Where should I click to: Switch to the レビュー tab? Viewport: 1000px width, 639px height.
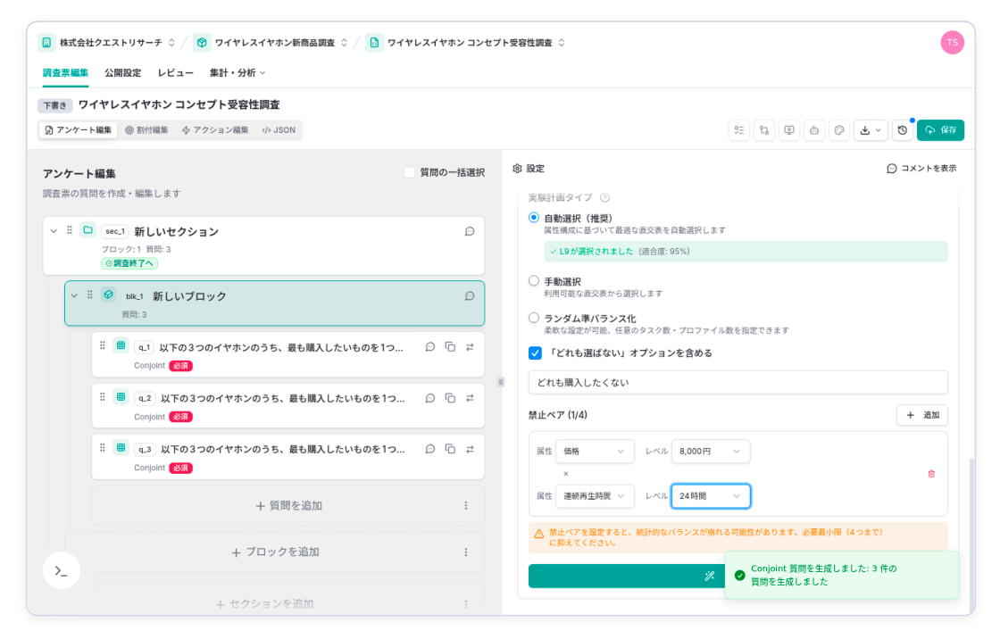point(175,72)
